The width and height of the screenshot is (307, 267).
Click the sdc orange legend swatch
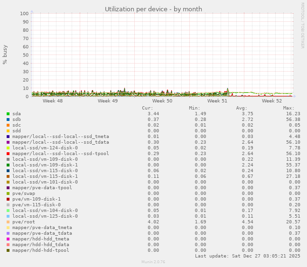(x=8, y=125)
